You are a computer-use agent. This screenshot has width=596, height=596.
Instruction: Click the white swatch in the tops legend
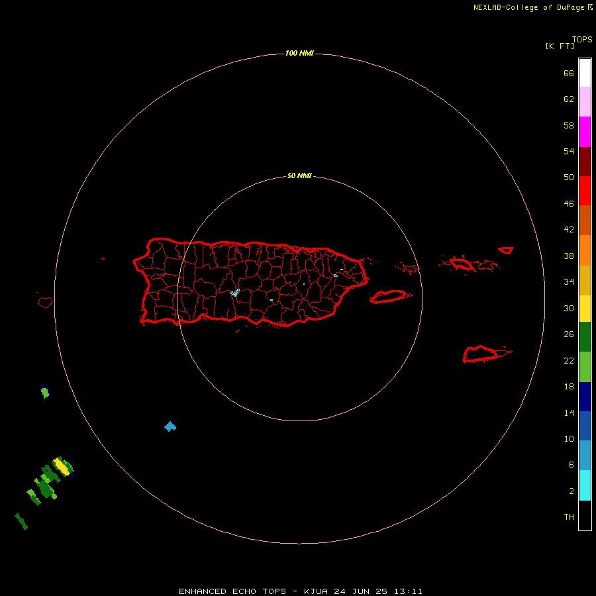[585, 73]
